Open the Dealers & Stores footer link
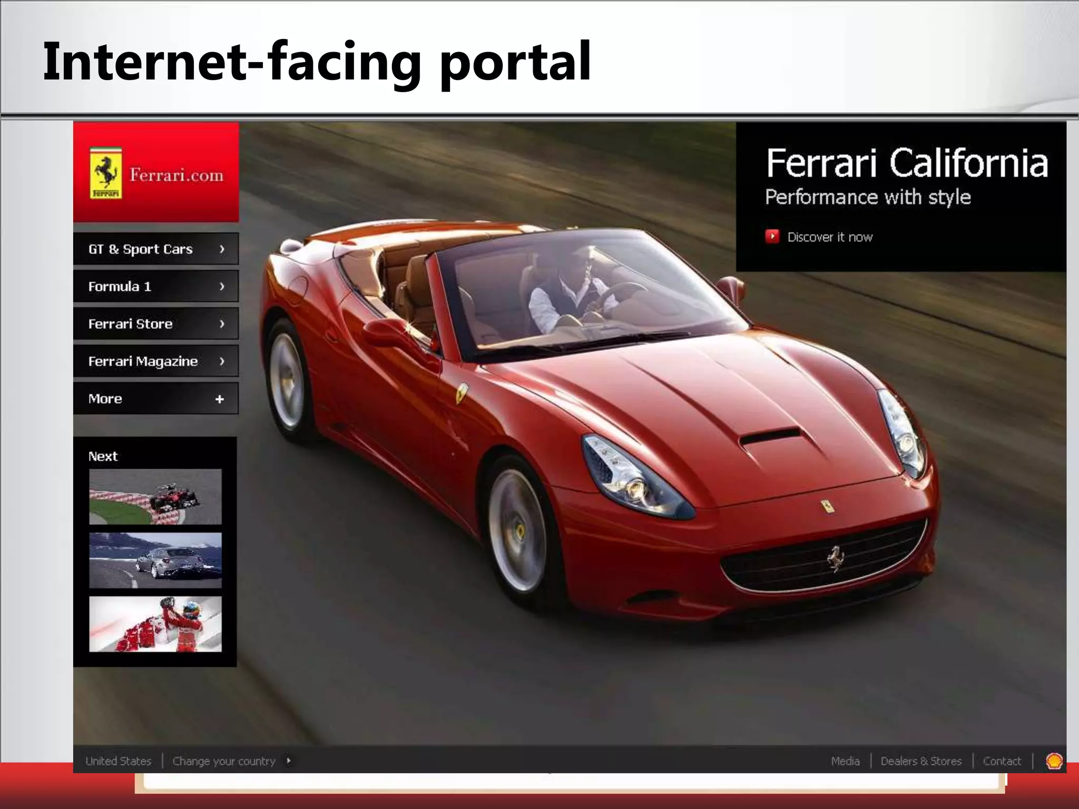The width and height of the screenshot is (1079, 809). click(x=921, y=761)
